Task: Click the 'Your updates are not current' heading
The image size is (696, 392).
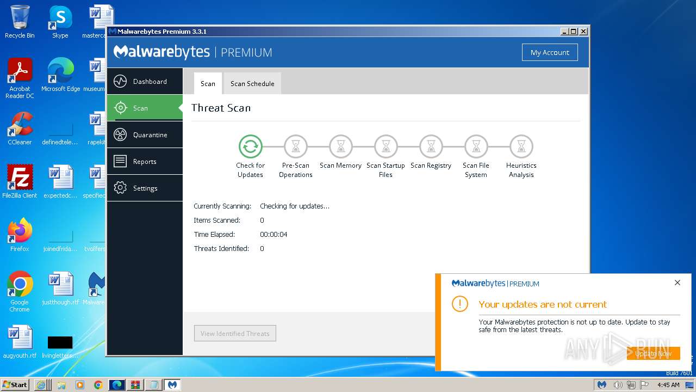Action: pyautogui.click(x=543, y=304)
